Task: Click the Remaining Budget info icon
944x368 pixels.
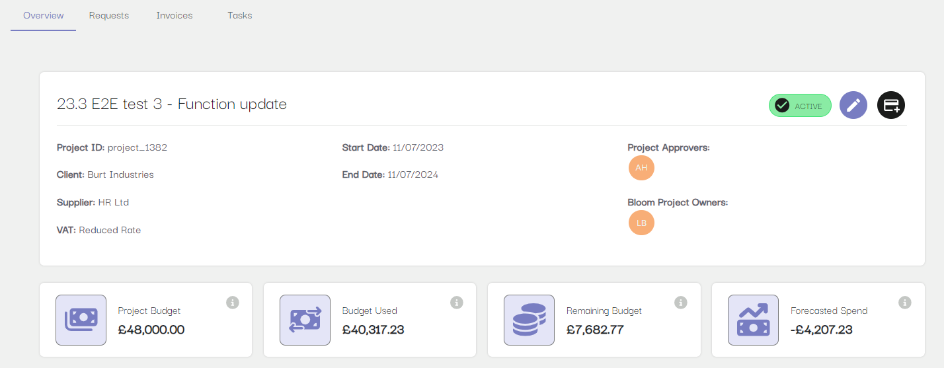Action: point(680,303)
